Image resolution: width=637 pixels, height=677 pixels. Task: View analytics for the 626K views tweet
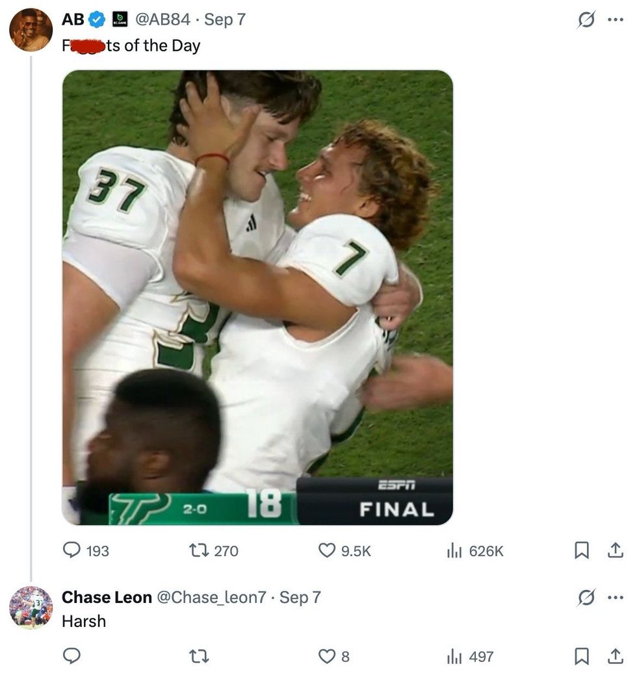(x=454, y=550)
